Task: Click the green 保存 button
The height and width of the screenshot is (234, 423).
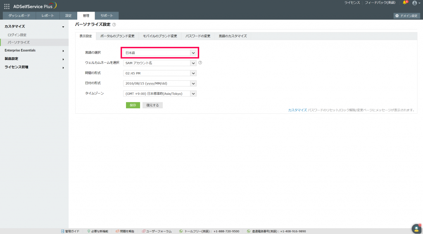Action: 133,105
